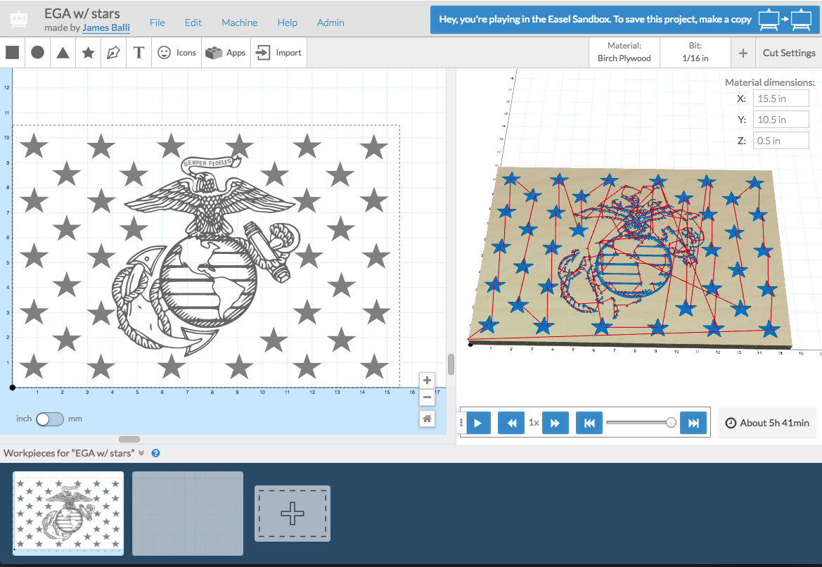This screenshot has height=567, width=822.
Task: Speed up the simulation playback
Action: (x=556, y=423)
